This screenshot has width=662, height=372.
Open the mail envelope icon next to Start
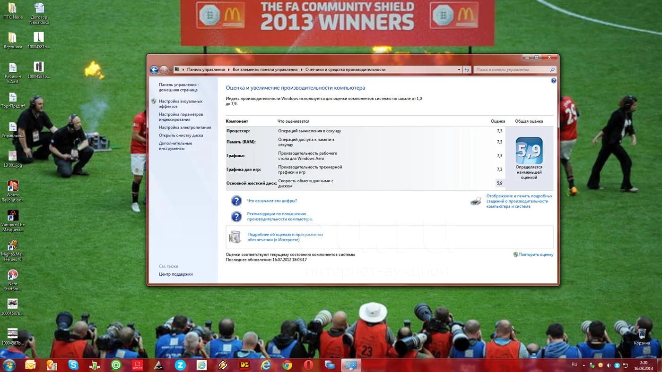tap(30, 365)
